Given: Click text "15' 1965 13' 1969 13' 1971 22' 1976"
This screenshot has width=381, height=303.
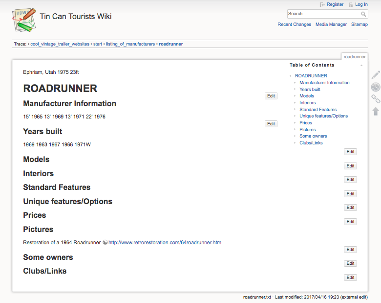Looking at the screenshot, I should click(x=64, y=117).
